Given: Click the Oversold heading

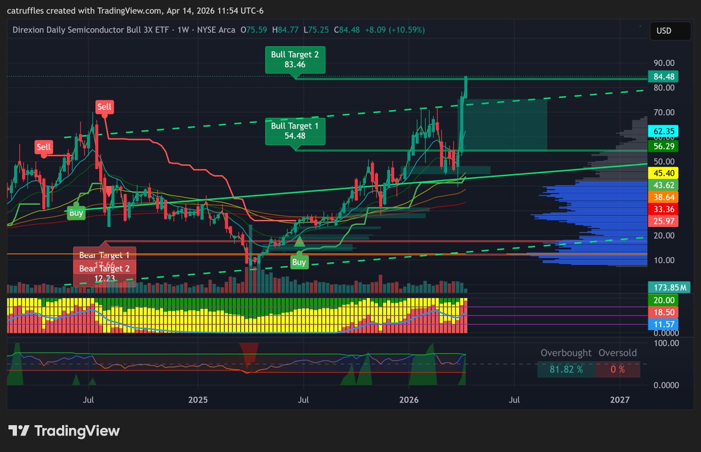Looking at the screenshot, I should click(x=618, y=353).
